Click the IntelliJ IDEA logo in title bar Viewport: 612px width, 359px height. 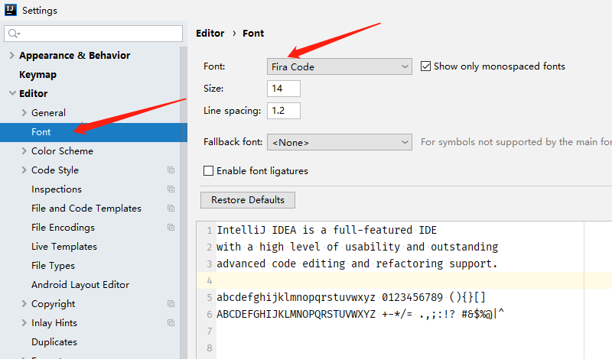(x=11, y=10)
